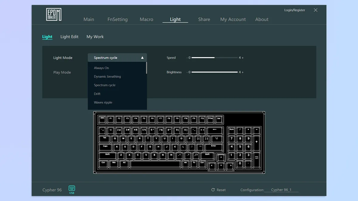The image size is (358, 201).
Task: Choose Always On from light mode list
Action: tap(101, 68)
